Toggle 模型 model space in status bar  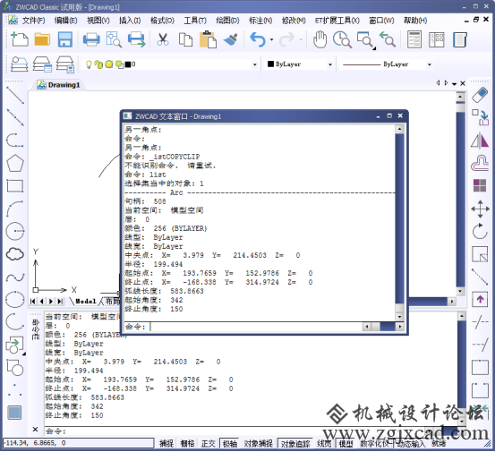pyautogui.click(x=346, y=444)
